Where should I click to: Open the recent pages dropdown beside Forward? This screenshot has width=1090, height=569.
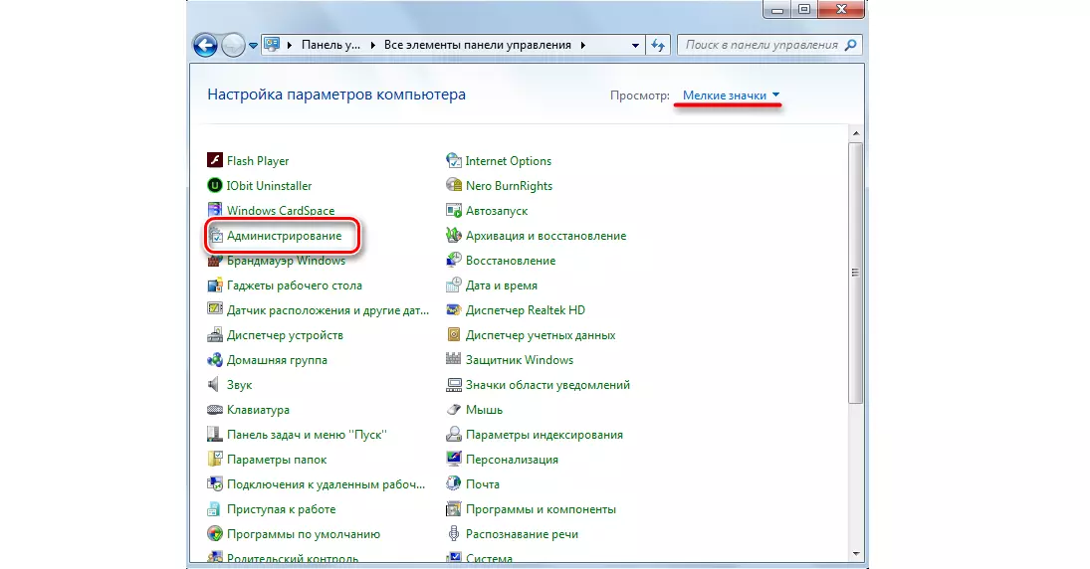[254, 46]
